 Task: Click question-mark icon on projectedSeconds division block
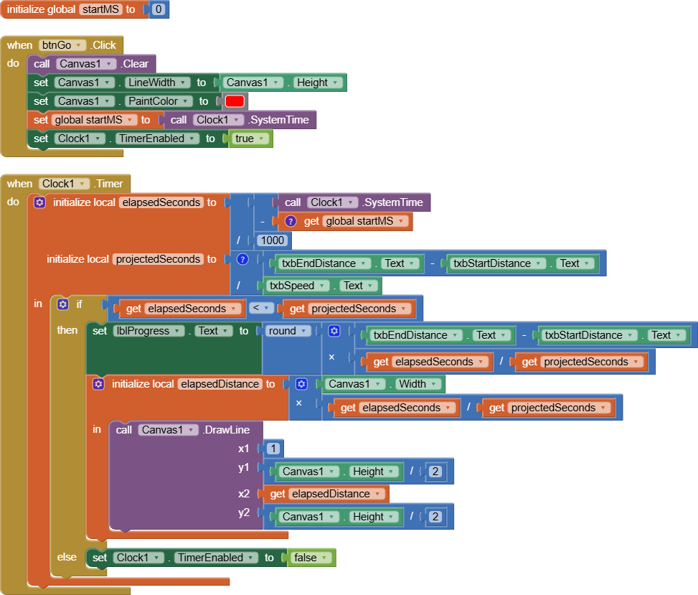point(242,259)
